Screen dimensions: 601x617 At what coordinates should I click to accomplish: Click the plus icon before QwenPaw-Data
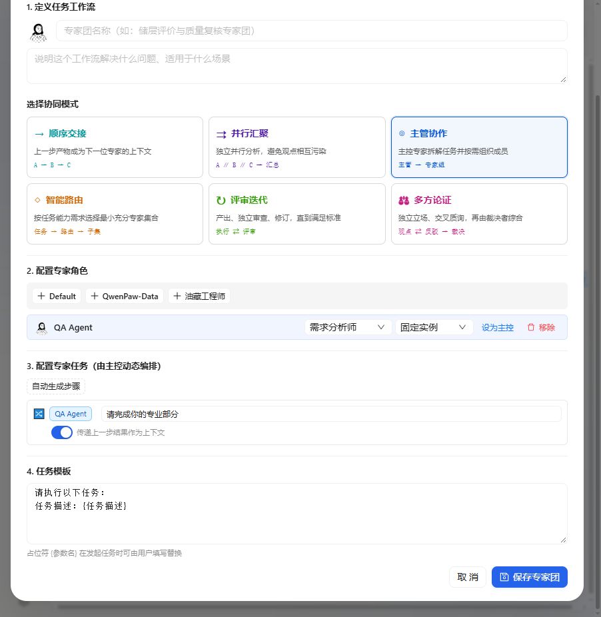tap(95, 296)
